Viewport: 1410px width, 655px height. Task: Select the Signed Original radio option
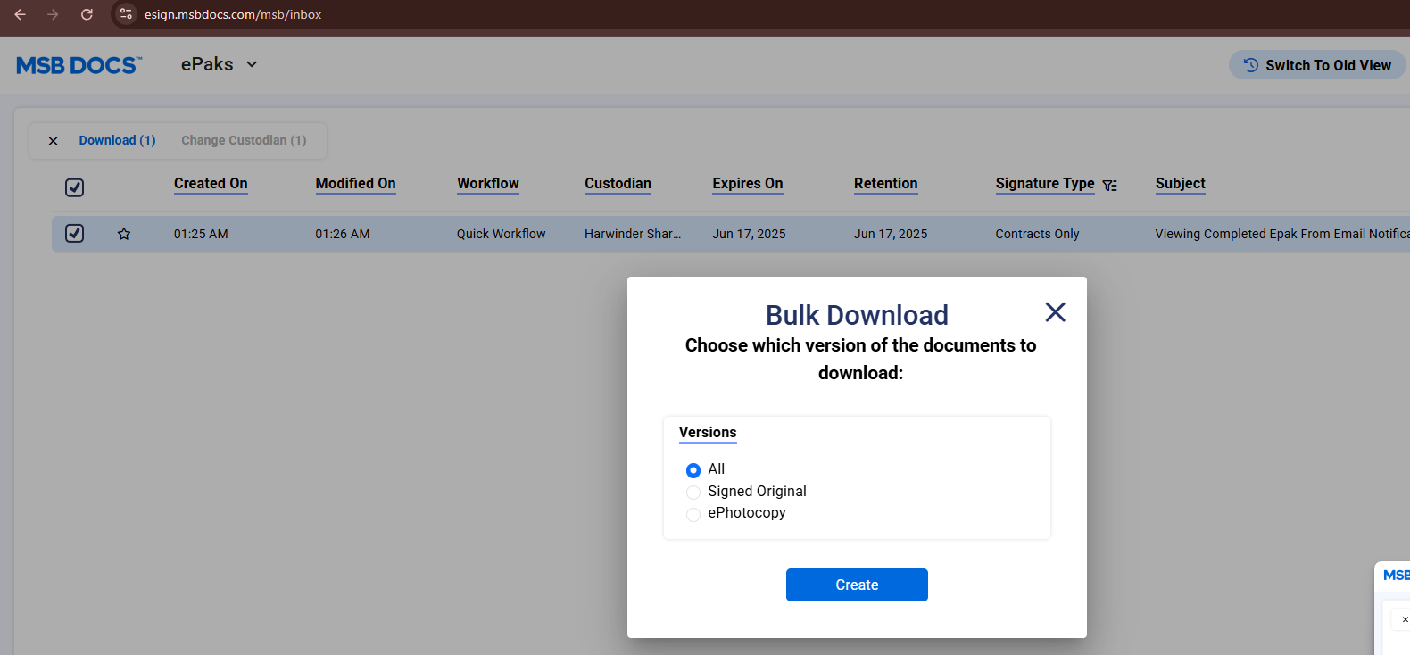693,493
